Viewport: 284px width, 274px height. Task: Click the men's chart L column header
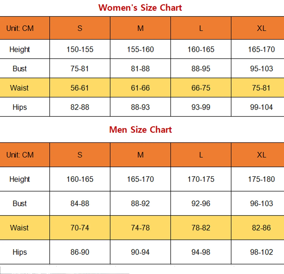[201, 155]
